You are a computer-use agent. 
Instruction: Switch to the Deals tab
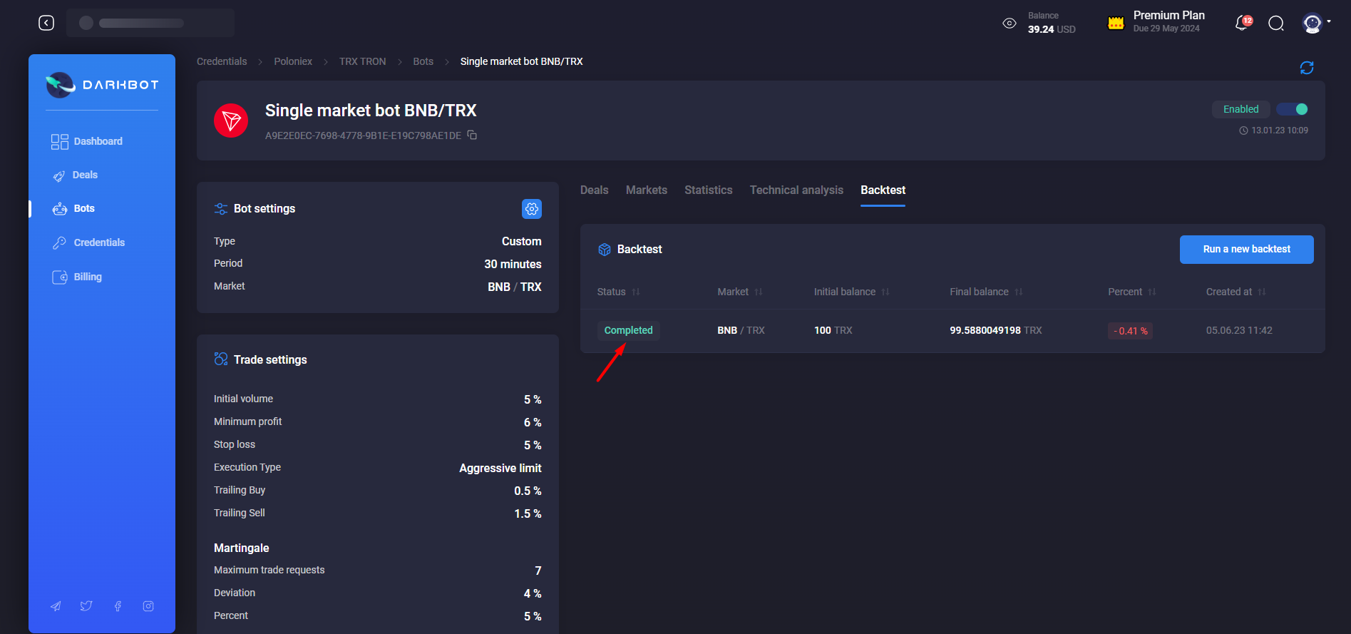595,190
